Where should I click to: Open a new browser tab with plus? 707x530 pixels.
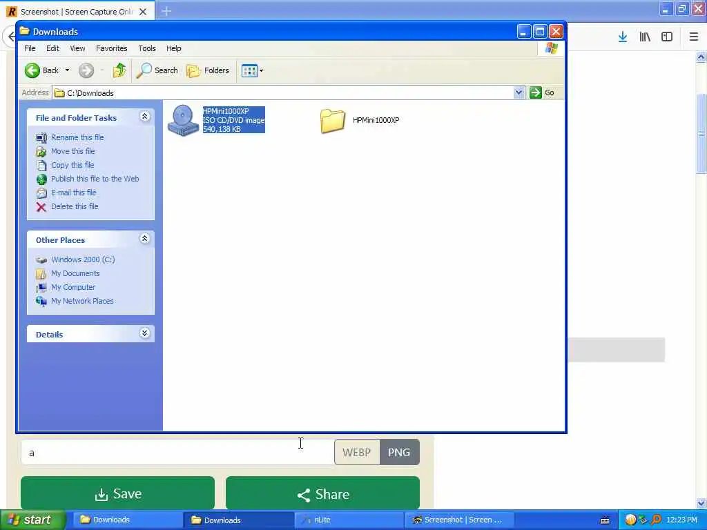tap(166, 11)
